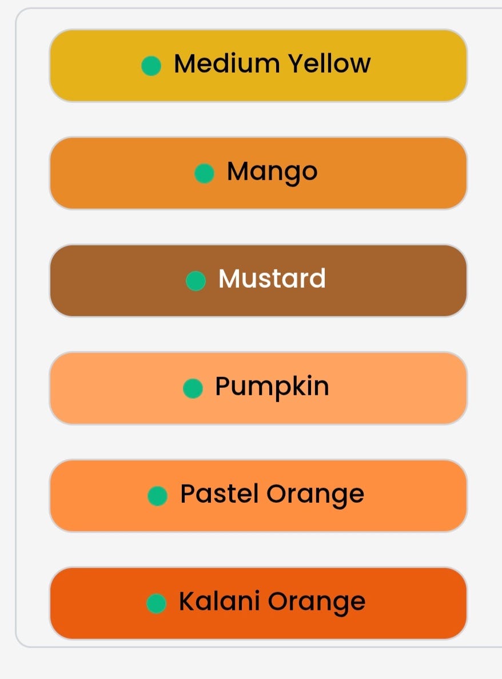Select the green dot beside Kalani Orange
The height and width of the screenshot is (679, 502).
(x=156, y=603)
